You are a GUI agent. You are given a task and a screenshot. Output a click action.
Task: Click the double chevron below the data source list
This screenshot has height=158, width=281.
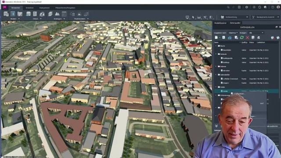coord(216,126)
